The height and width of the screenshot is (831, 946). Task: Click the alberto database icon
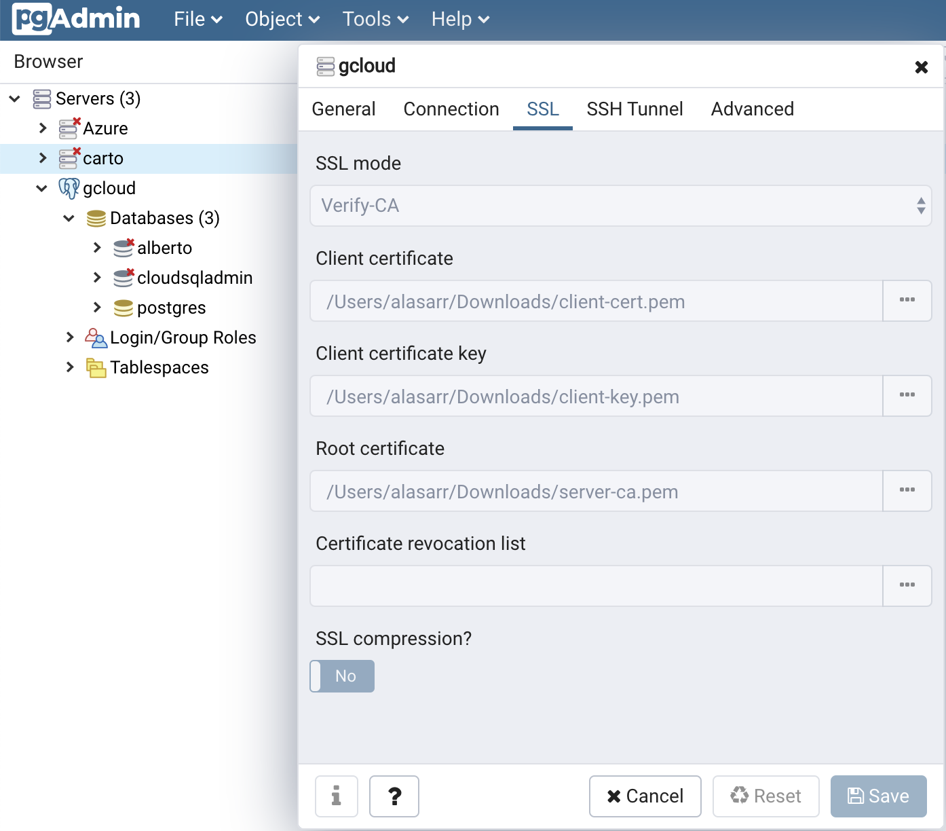pyautogui.click(x=124, y=248)
